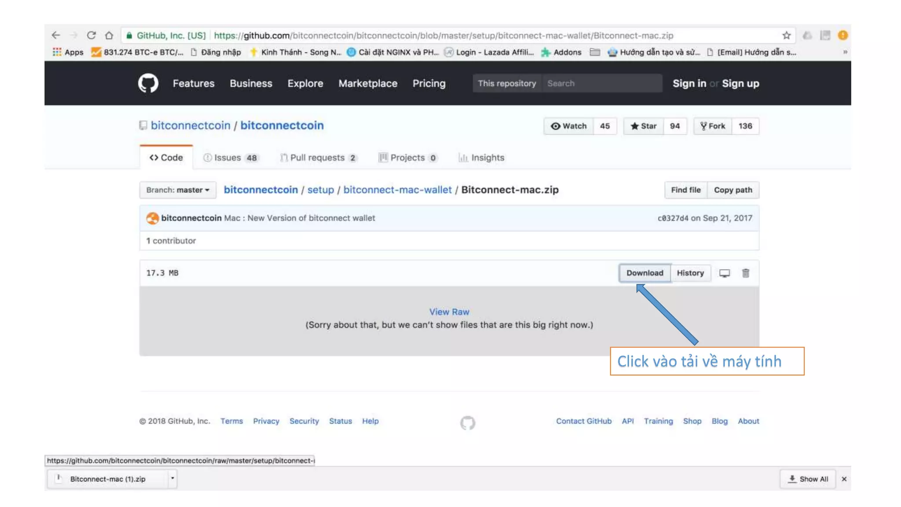Viewport: 901px width, 507px height.
Task: Show All downloads in the bar
Action: point(808,479)
